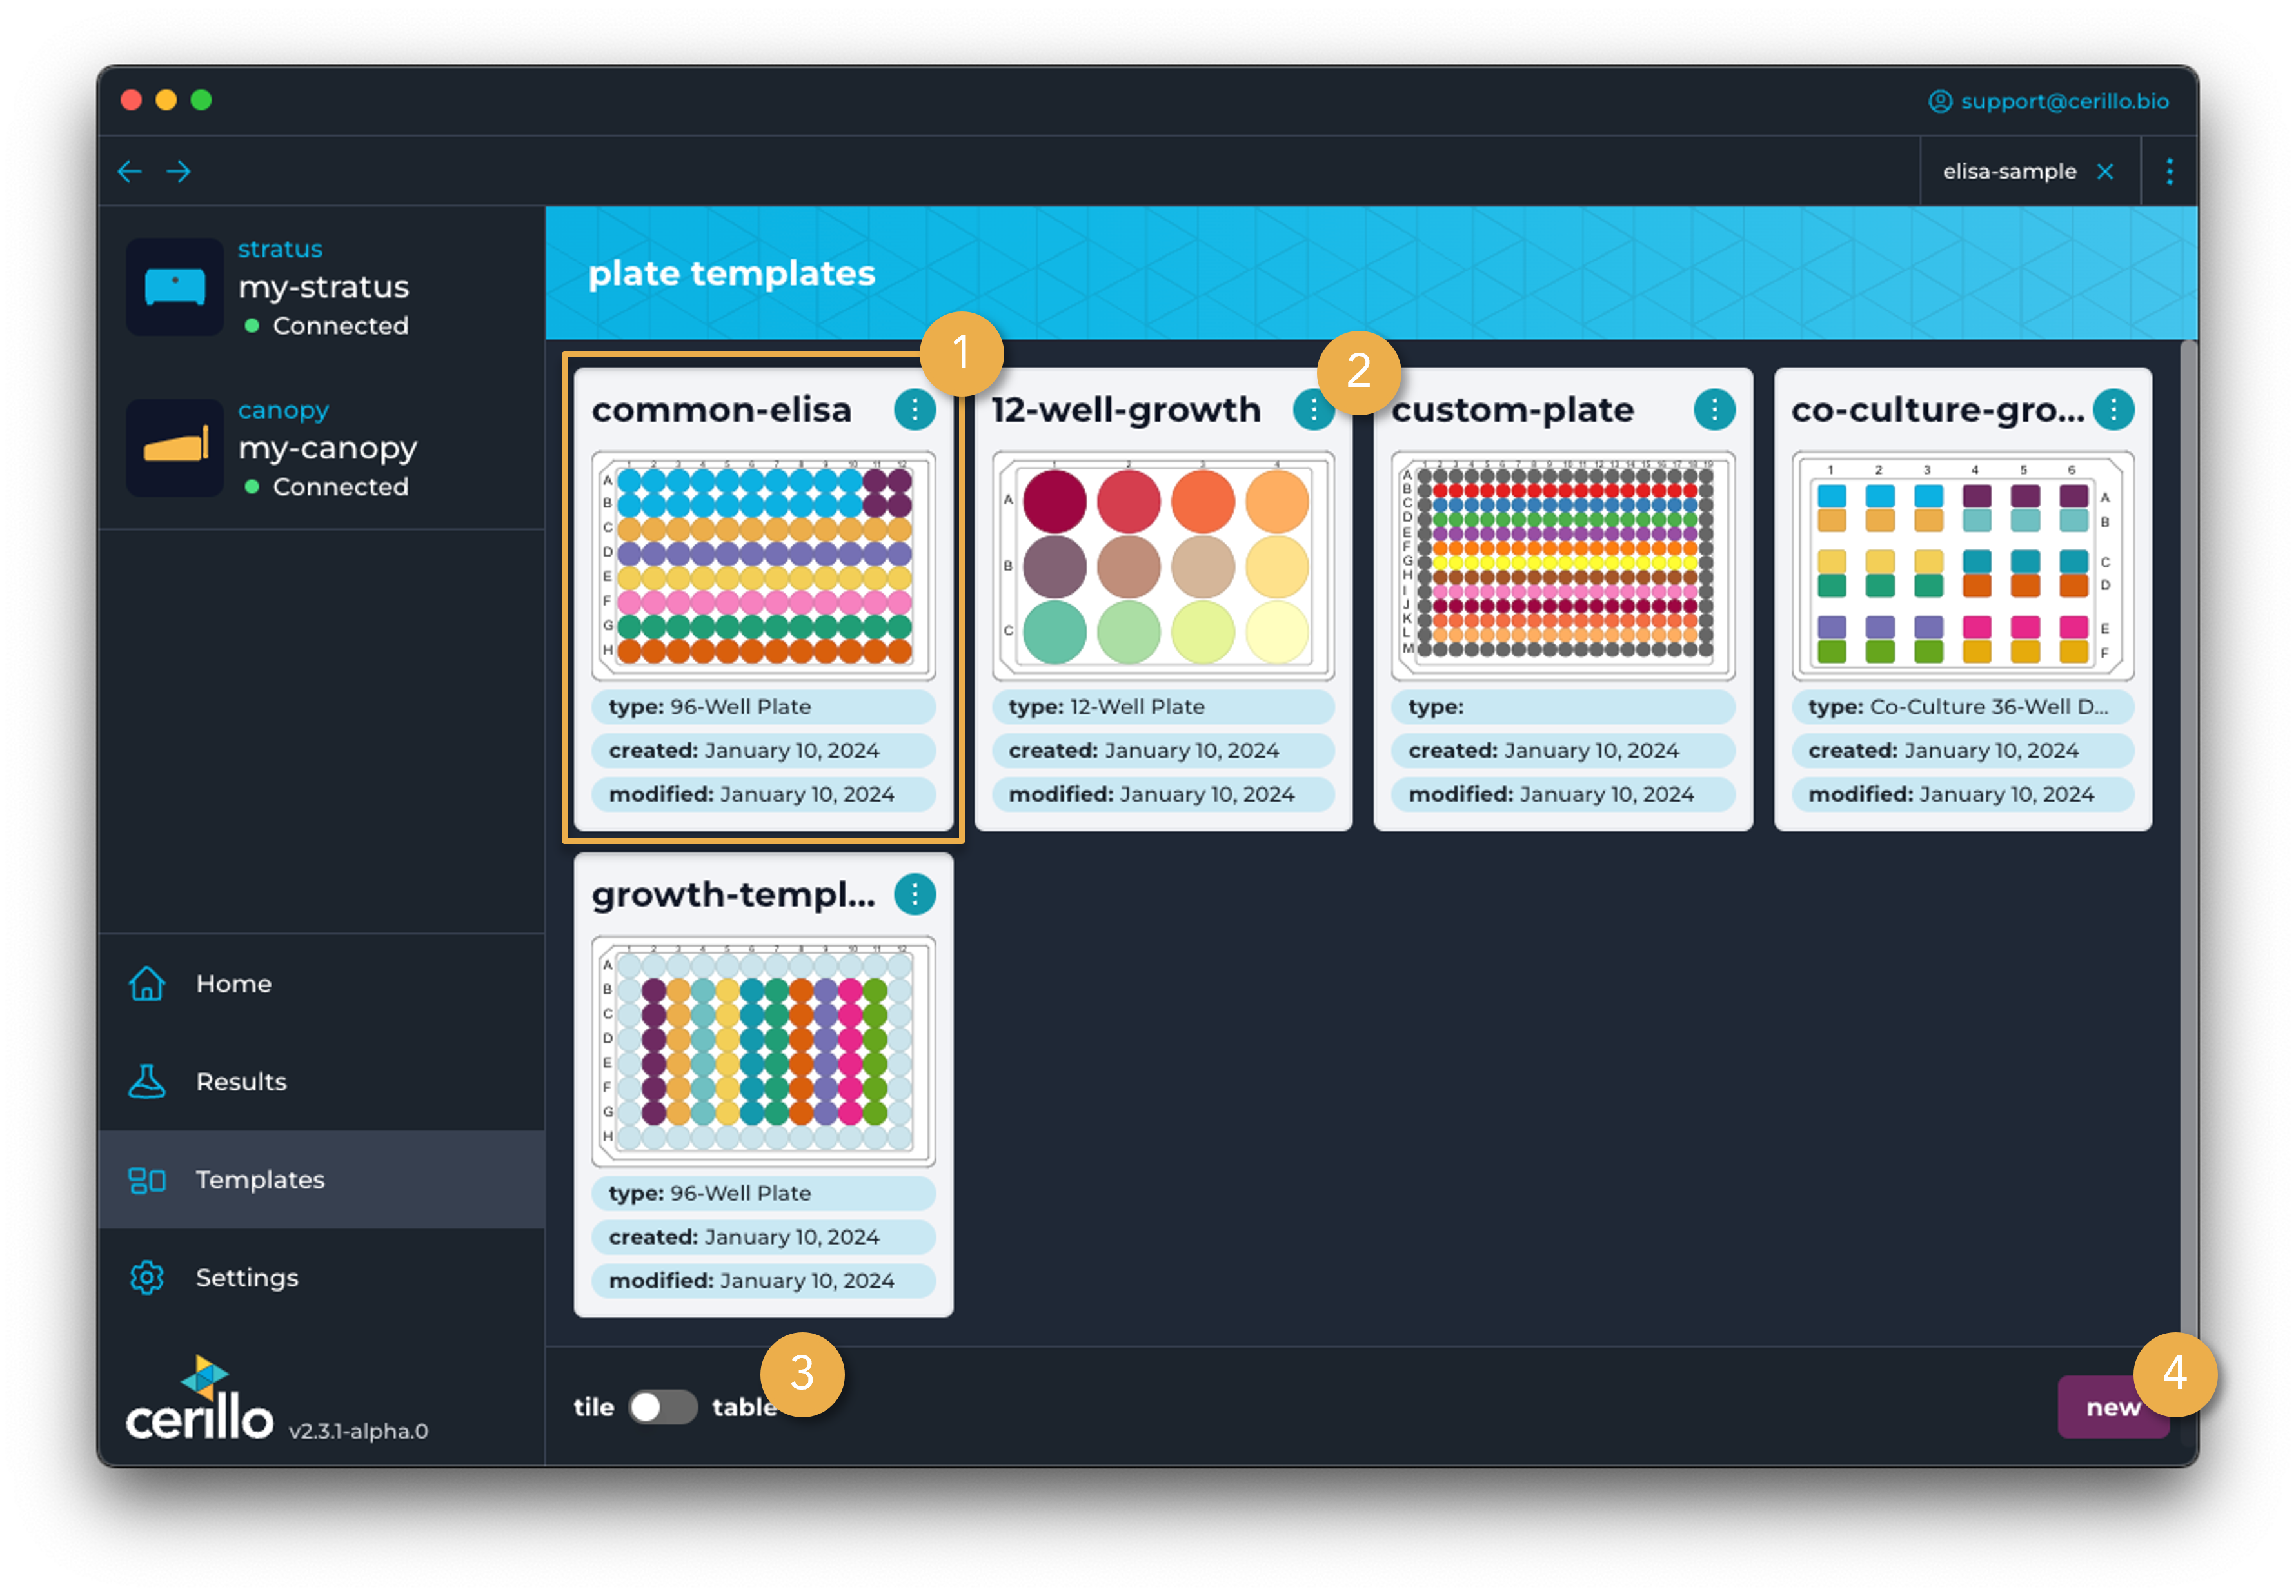Click the Home house icon
Viewport: 2296px width, 1596px height.
pyautogui.click(x=147, y=983)
